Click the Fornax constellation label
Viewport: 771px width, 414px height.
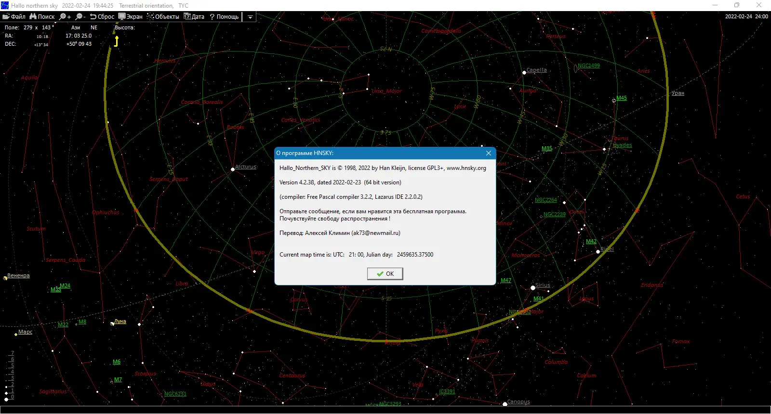click(681, 342)
